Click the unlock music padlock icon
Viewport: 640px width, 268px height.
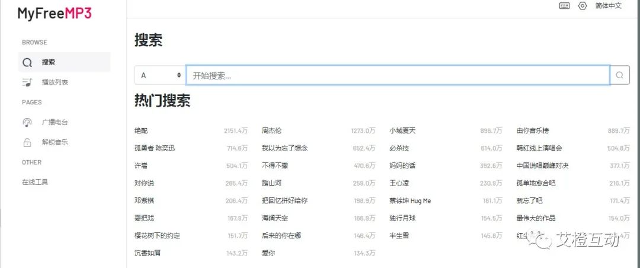(27, 142)
